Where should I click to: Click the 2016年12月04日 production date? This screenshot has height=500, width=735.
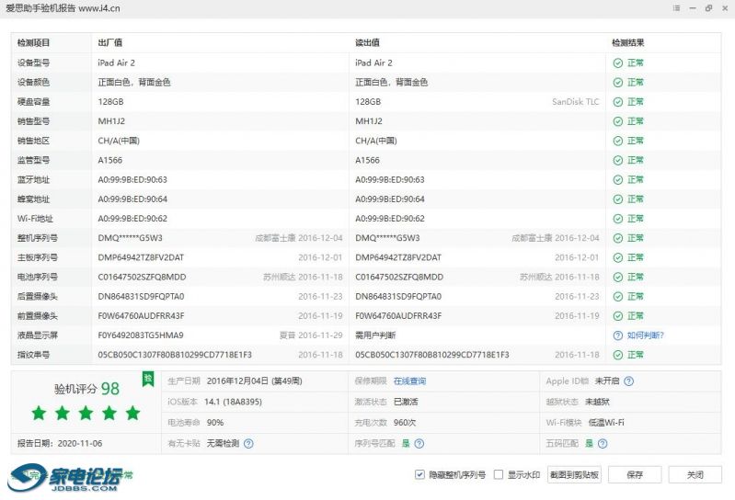click(237, 381)
